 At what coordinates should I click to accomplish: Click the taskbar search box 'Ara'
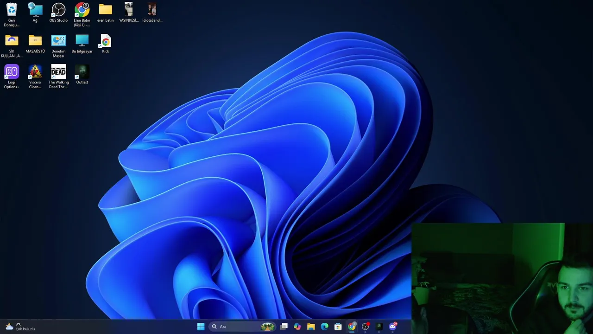(x=242, y=327)
